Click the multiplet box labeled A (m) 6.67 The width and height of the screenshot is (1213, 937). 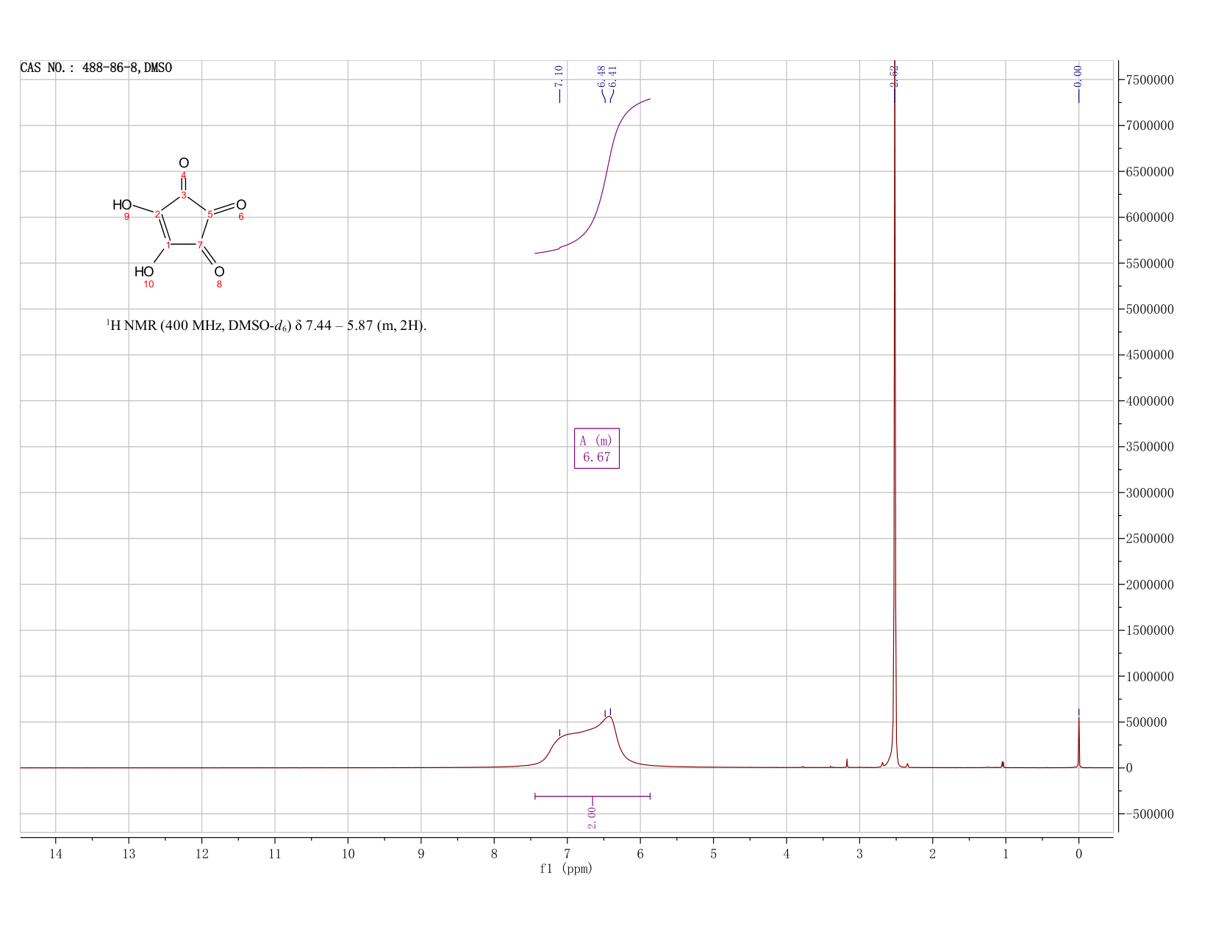click(x=597, y=448)
